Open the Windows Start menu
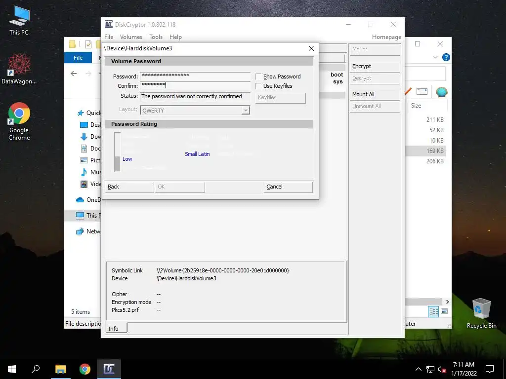Screen dimensions: 506x379 click(x=12, y=369)
